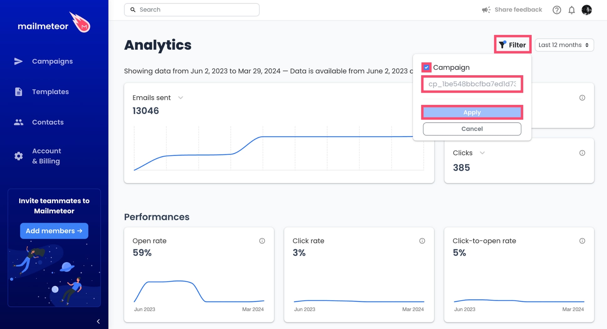
Task: Uncheck the Campaign filter checkbox
Action: 426,67
